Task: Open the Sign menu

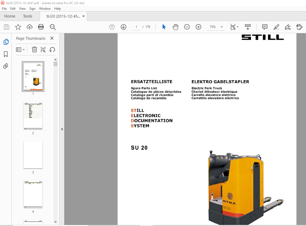Action: coord(33,9)
